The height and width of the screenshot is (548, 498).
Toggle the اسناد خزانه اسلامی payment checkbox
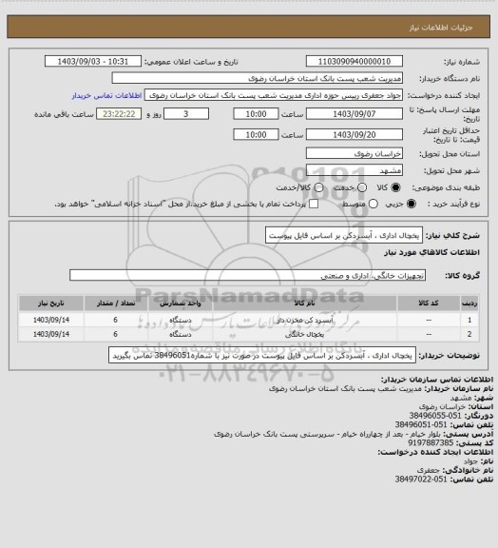(x=314, y=204)
